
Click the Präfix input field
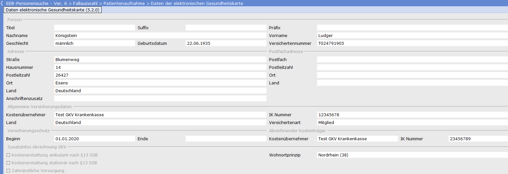pos(413,28)
